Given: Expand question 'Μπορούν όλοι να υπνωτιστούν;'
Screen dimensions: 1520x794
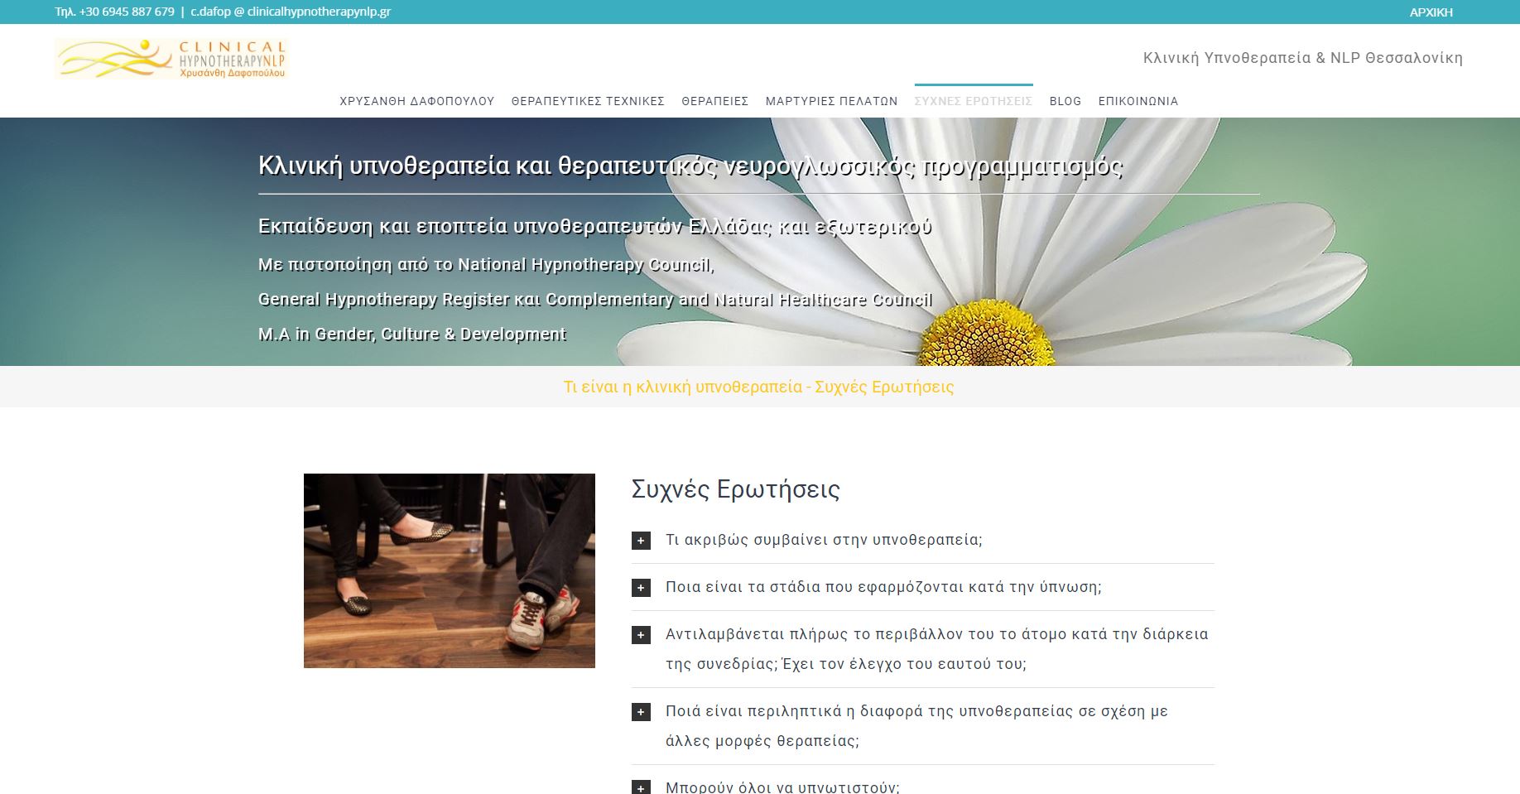Looking at the screenshot, I should (x=782, y=787).
